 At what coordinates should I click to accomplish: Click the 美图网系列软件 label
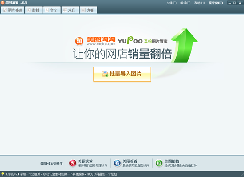[x=51, y=163]
